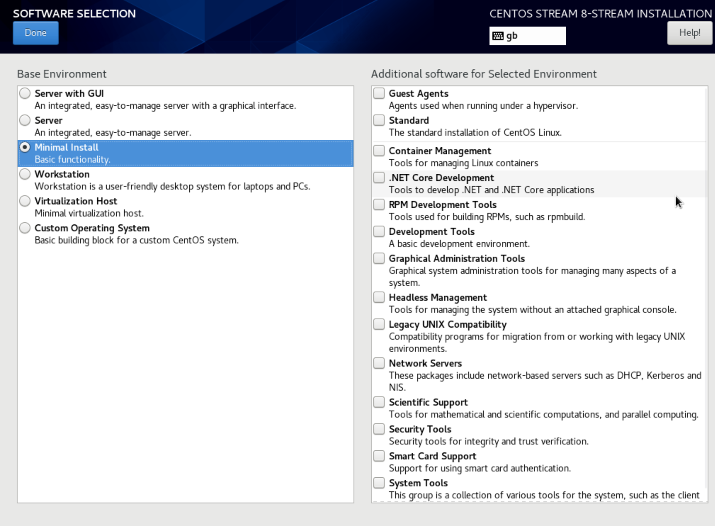Check the Network Servers option
This screenshot has height=526, width=715.
[x=379, y=363]
